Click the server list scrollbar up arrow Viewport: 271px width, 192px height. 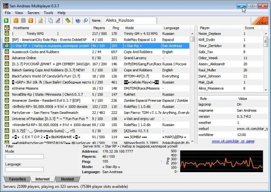[x=192, y=34]
